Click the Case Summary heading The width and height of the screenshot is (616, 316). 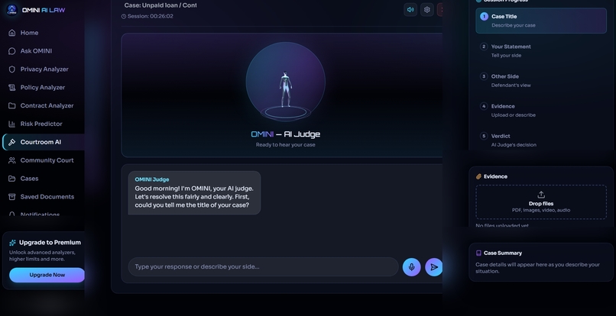click(x=503, y=253)
